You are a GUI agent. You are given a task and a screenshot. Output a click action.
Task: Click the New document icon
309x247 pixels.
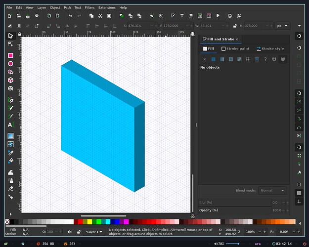tap(9, 16)
